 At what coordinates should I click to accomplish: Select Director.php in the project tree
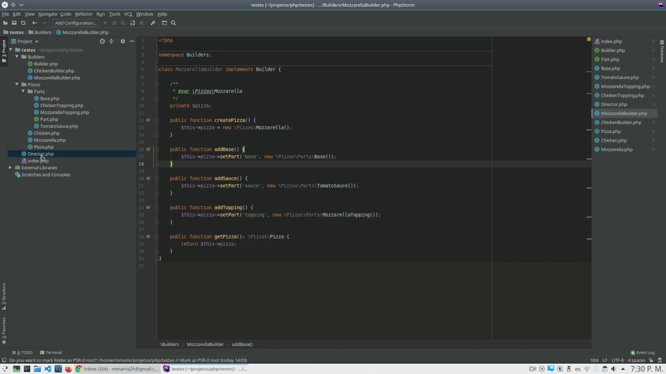coord(41,154)
